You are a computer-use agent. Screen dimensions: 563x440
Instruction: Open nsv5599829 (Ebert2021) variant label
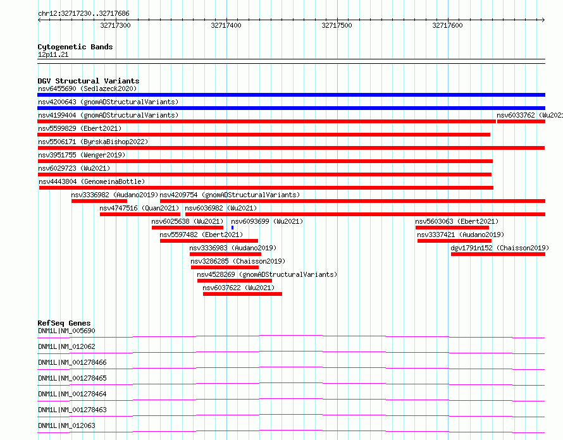coord(80,128)
